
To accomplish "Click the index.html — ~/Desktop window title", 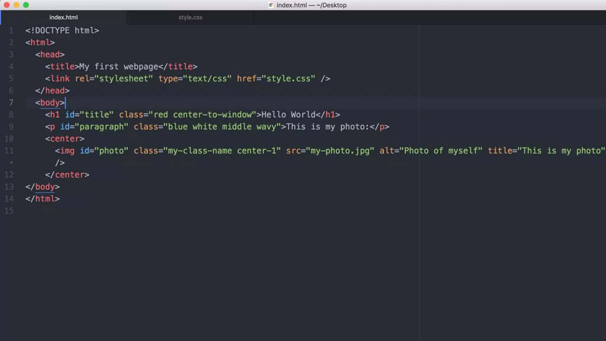I will tap(311, 5).
